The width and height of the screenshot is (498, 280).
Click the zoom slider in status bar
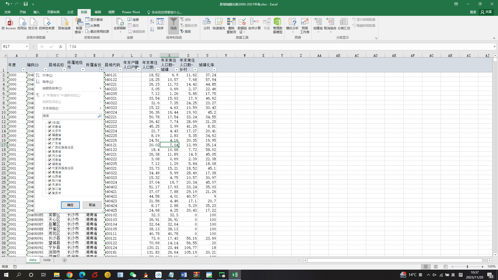point(467,267)
